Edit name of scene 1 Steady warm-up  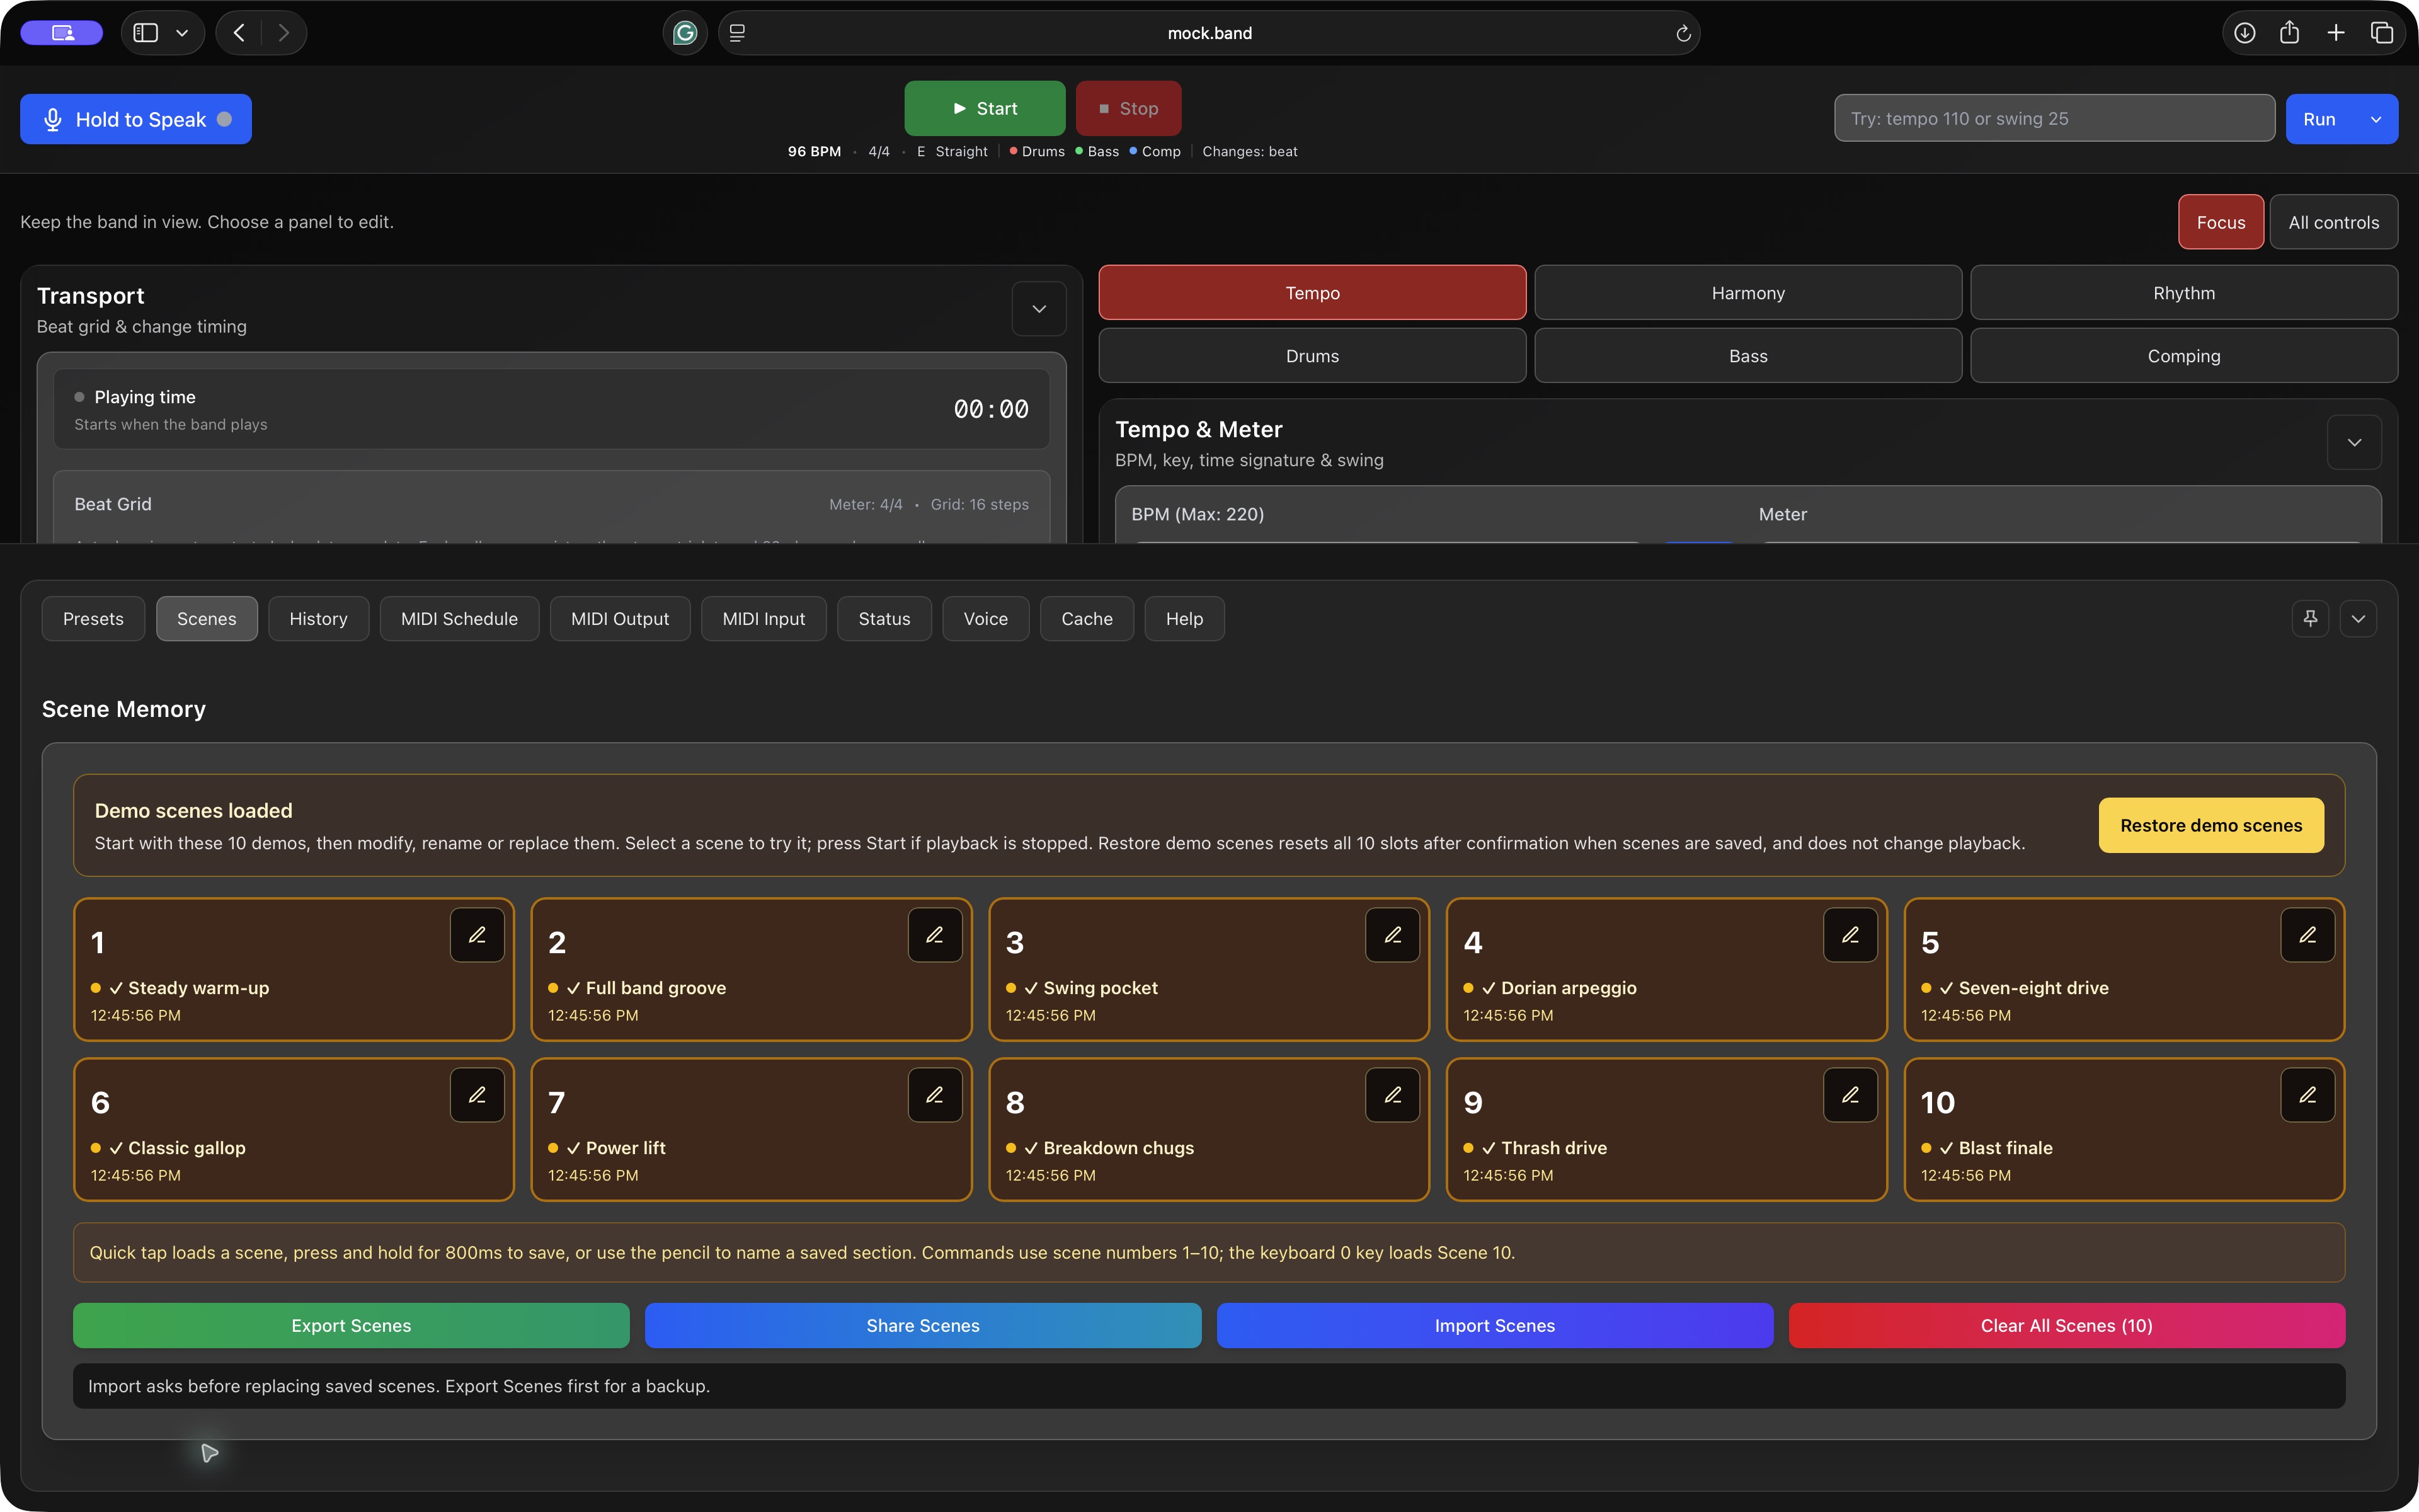point(477,935)
